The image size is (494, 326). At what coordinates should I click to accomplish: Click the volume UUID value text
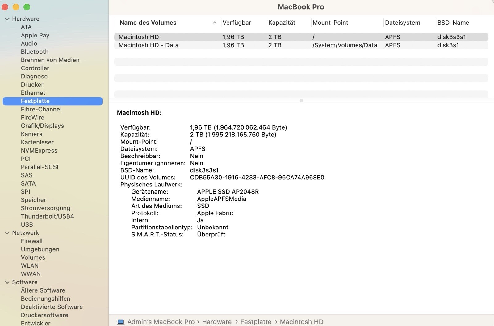pos(257,178)
